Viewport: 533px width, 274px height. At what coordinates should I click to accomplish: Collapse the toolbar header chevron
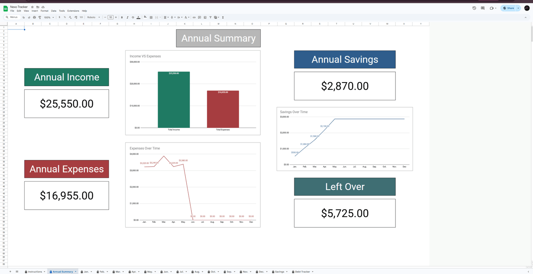click(526, 17)
